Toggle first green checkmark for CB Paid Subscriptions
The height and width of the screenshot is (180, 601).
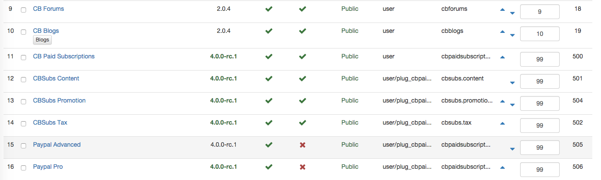click(269, 56)
